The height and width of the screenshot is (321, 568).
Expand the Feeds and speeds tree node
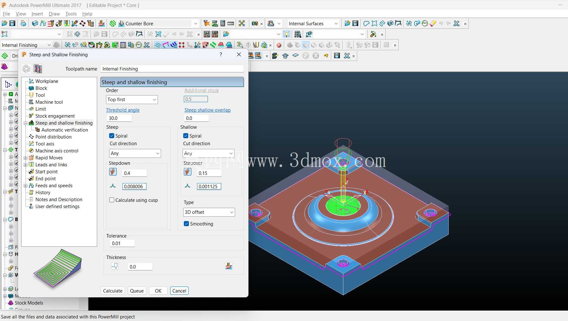click(25, 185)
